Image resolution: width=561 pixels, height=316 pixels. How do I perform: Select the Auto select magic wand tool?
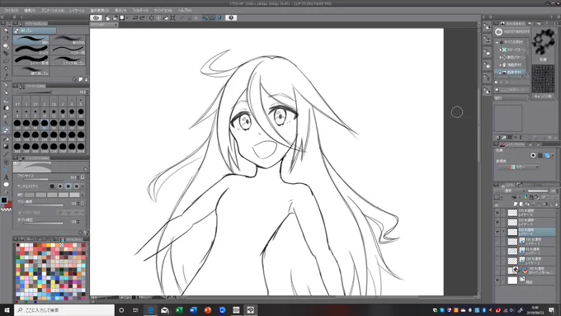(x=6, y=68)
